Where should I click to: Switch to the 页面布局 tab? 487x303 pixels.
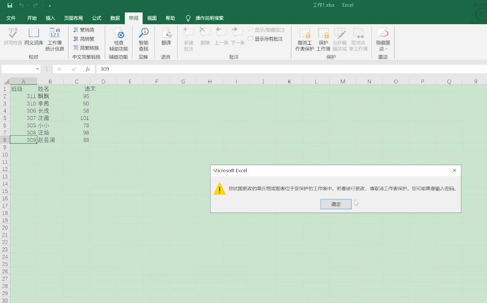(x=73, y=18)
